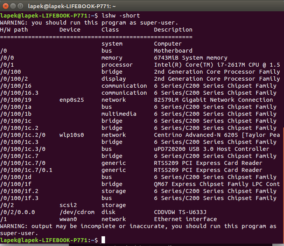Click "RTS5209 PCI Express Card Reader" in the /0/100/1c.7/0 row
Screen dimensions: 284x246
coord(208,163)
